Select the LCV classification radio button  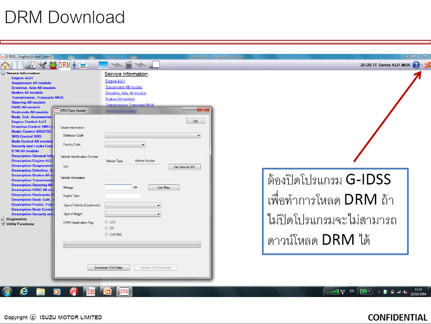point(107,222)
